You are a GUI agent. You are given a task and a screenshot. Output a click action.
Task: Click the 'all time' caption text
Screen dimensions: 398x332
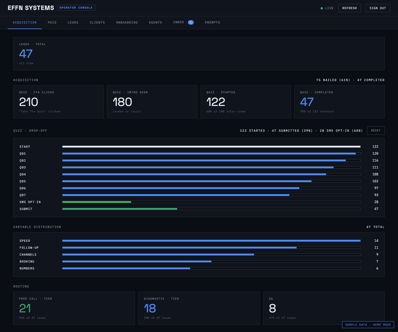pyautogui.click(x=26, y=63)
